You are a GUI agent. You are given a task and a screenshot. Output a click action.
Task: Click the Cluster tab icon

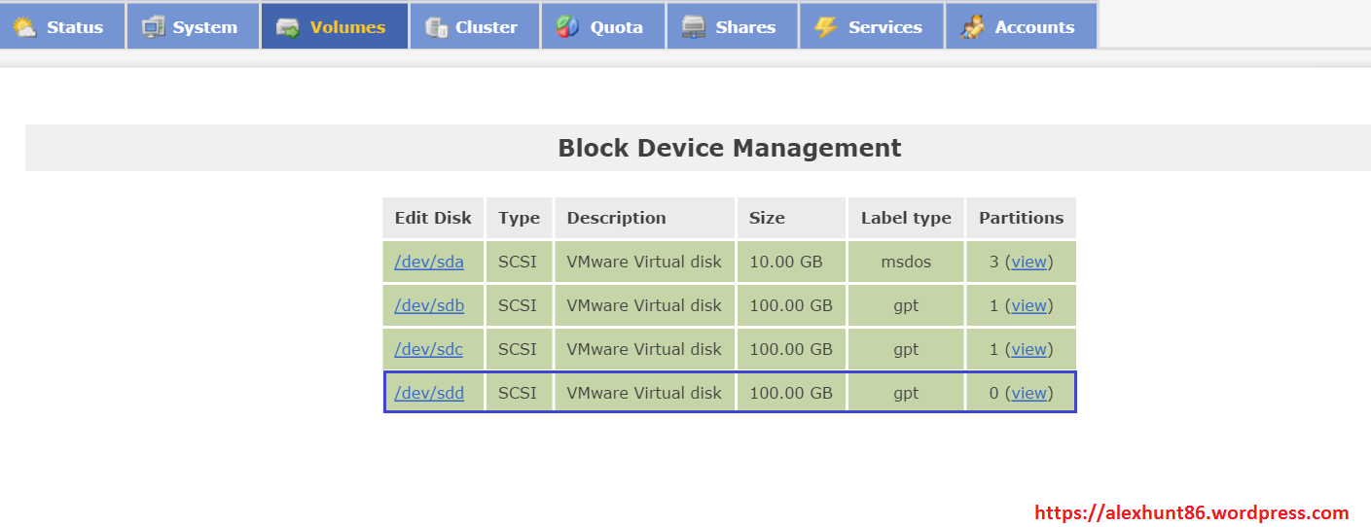[437, 27]
